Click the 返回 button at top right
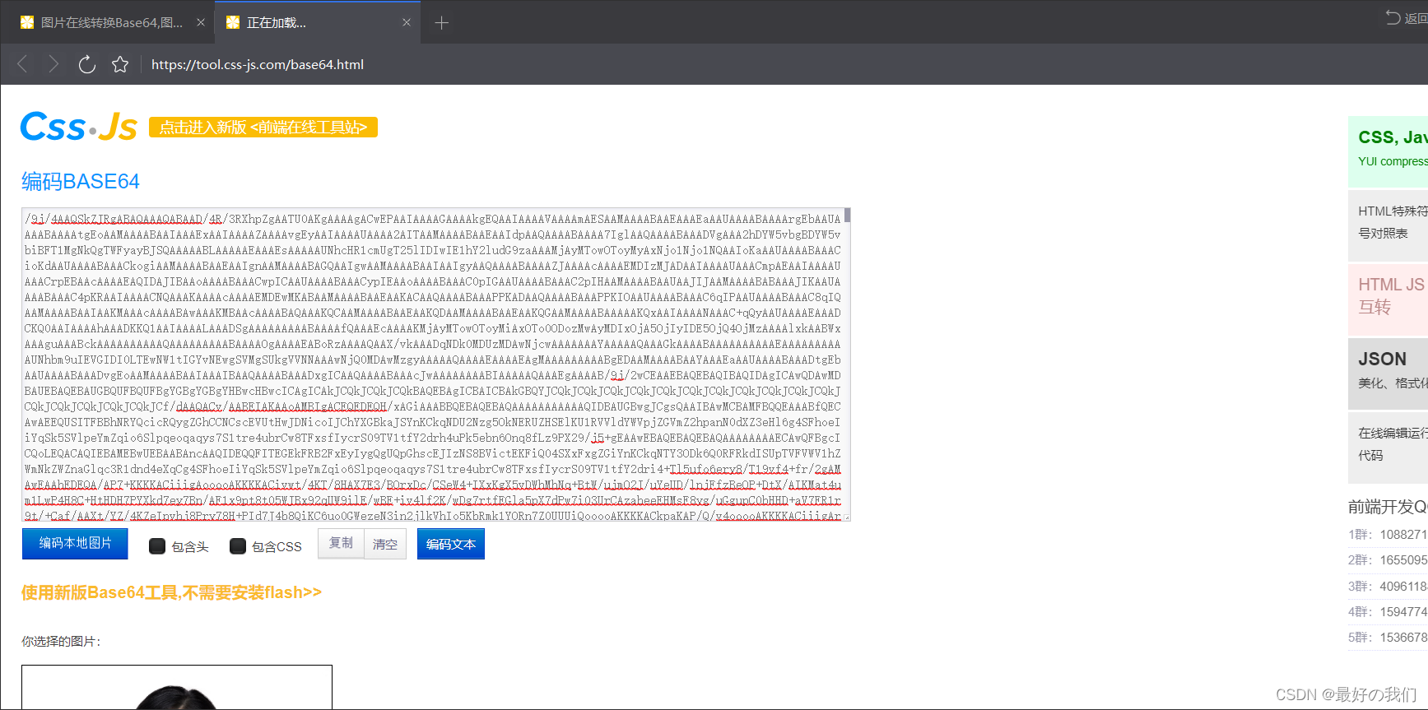Image resolution: width=1428 pixels, height=710 pixels. pyautogui.click(x=1407, y=18)
